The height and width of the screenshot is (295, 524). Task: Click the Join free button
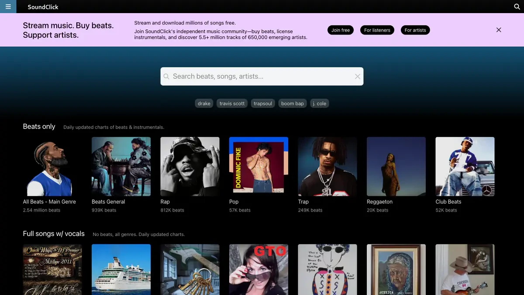pyautogui.click(x=341, y=30)
